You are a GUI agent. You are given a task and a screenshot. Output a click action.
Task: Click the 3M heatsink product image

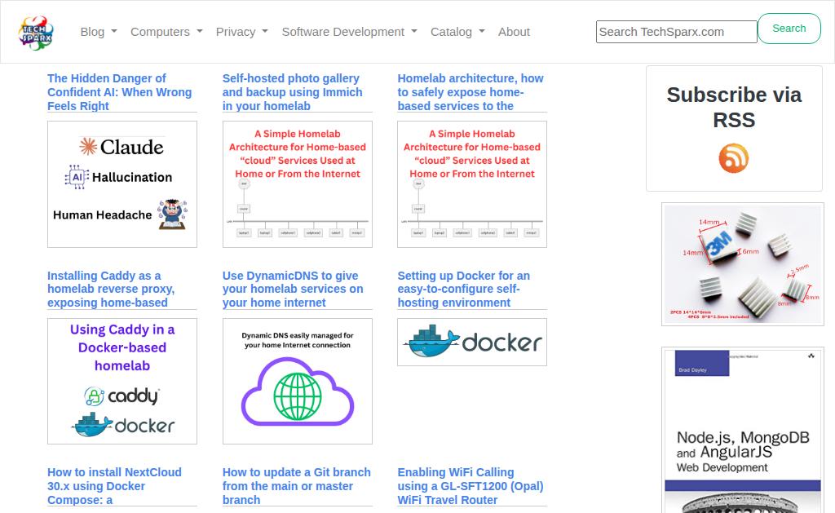click(x=742, y=264)
